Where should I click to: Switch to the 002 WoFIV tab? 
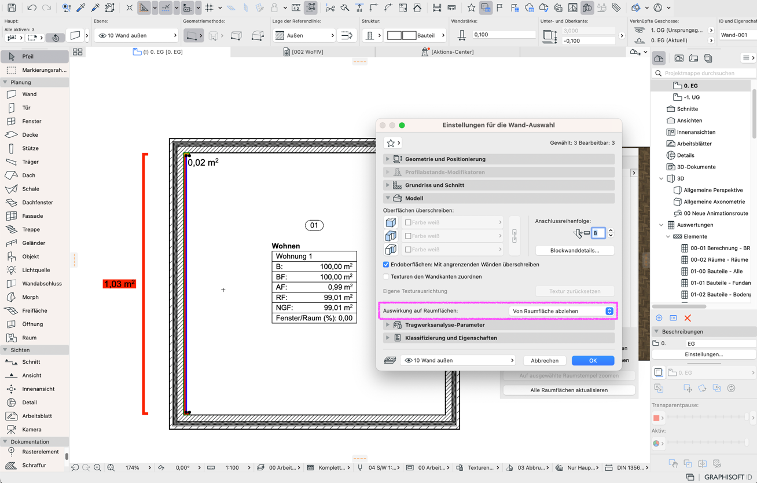pyautogui.click(x=303, y=52)
